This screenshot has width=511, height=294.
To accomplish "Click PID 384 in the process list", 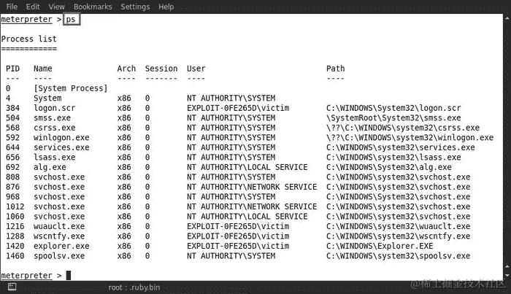I will click(12, 108).
